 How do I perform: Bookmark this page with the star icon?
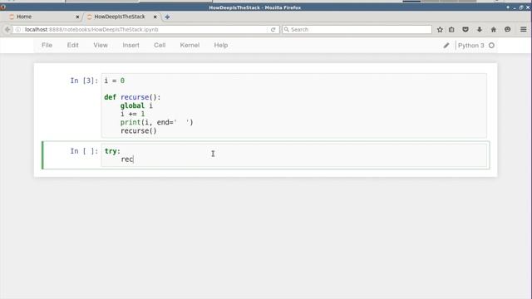[440, 30]
